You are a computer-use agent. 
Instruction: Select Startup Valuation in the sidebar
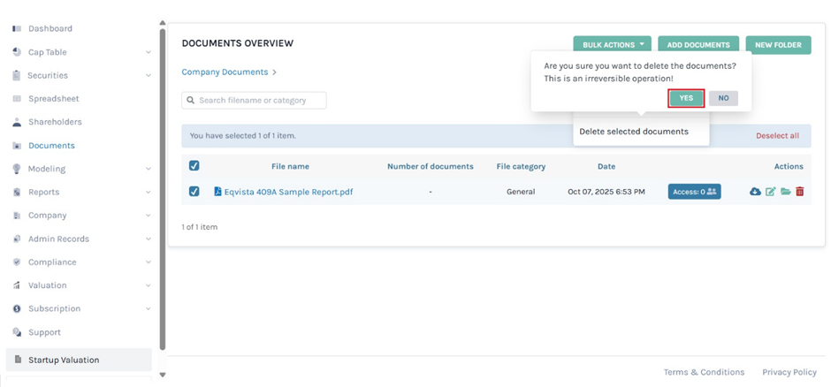(64, 360)
